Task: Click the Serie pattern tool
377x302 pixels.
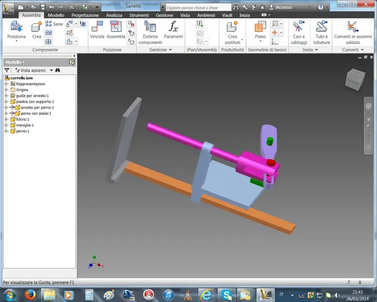Action: [54, 24]
